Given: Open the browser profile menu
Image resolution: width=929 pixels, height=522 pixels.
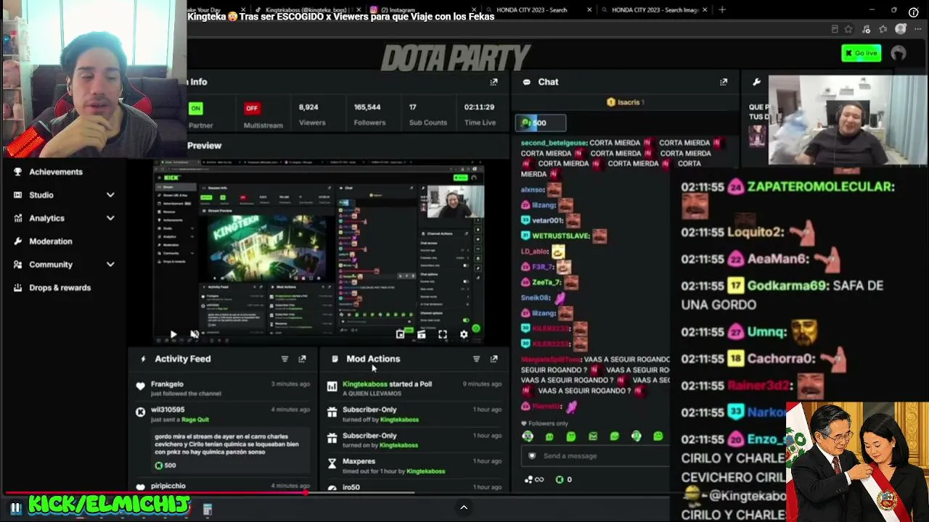Looking at the screenshot, I should click(901, 29).
